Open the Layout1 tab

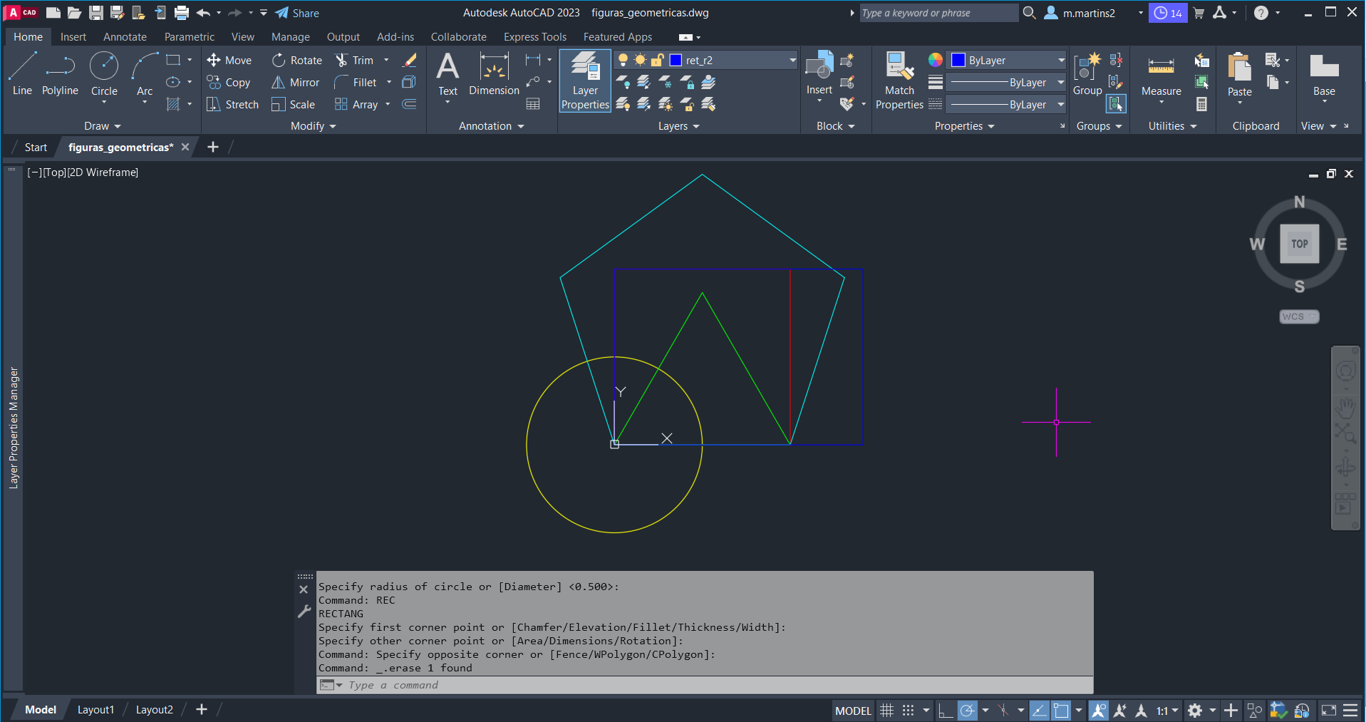click(x=95, y=710)
